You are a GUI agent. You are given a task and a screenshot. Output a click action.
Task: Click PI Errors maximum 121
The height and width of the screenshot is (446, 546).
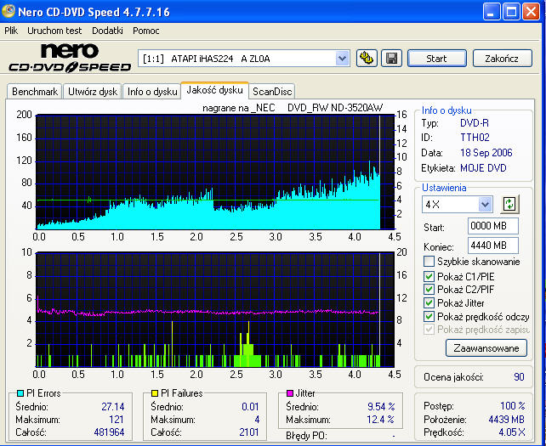pyautogui.click(x=117, y=419)
